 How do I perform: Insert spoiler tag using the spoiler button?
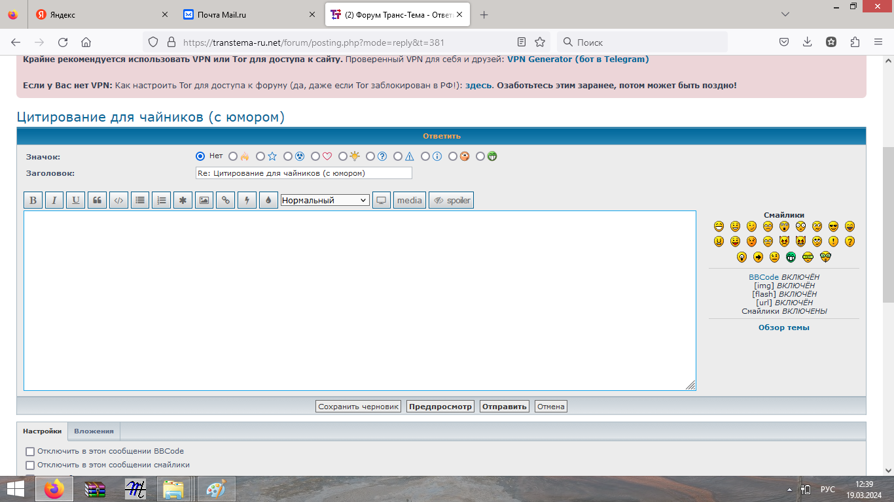[451, 200]
